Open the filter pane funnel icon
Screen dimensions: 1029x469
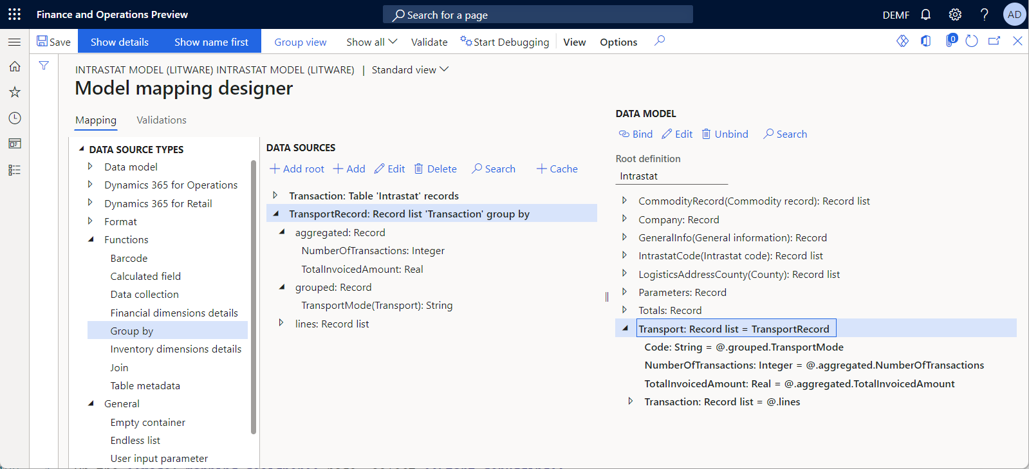[44, 66]
